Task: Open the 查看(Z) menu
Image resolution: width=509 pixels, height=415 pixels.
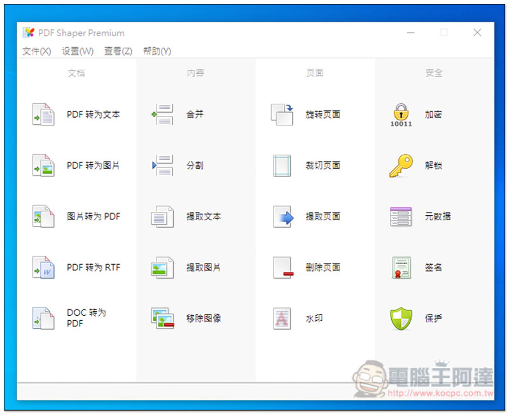Action: [x=118, y=51]
